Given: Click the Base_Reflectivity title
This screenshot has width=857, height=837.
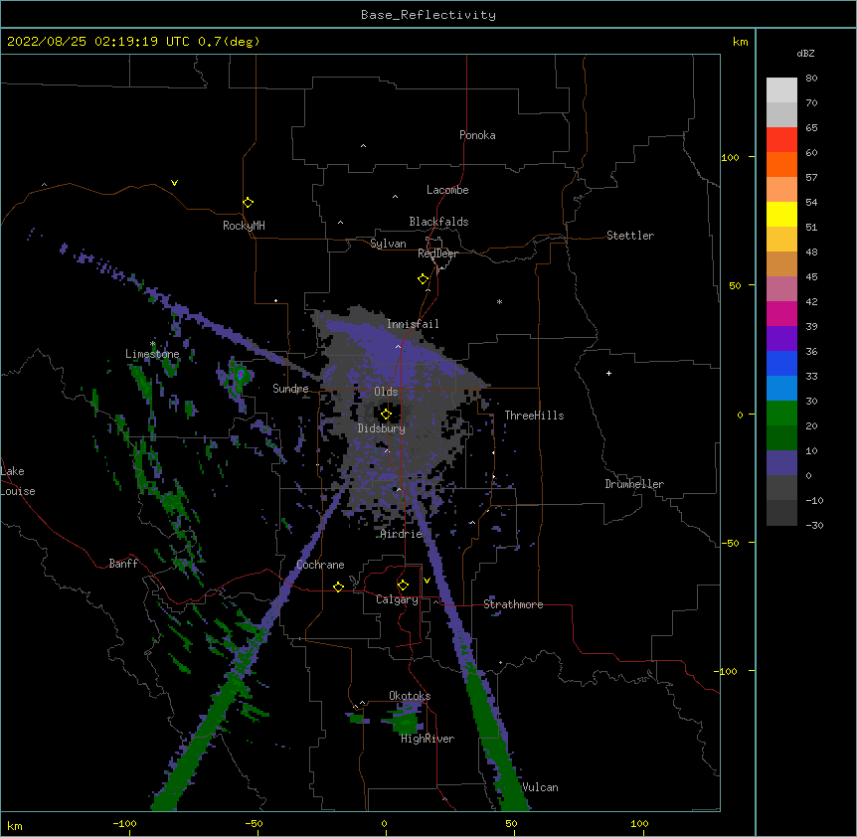Looking at the screenshot, I should (428, 15).
